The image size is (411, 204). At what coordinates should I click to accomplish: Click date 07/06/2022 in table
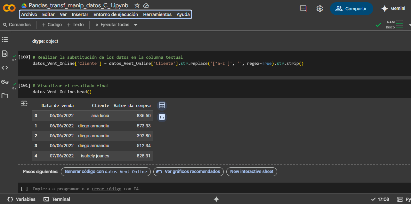62,156
